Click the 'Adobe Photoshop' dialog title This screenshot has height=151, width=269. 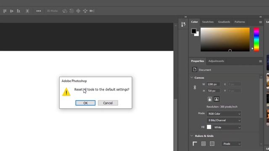click(74, 81)
